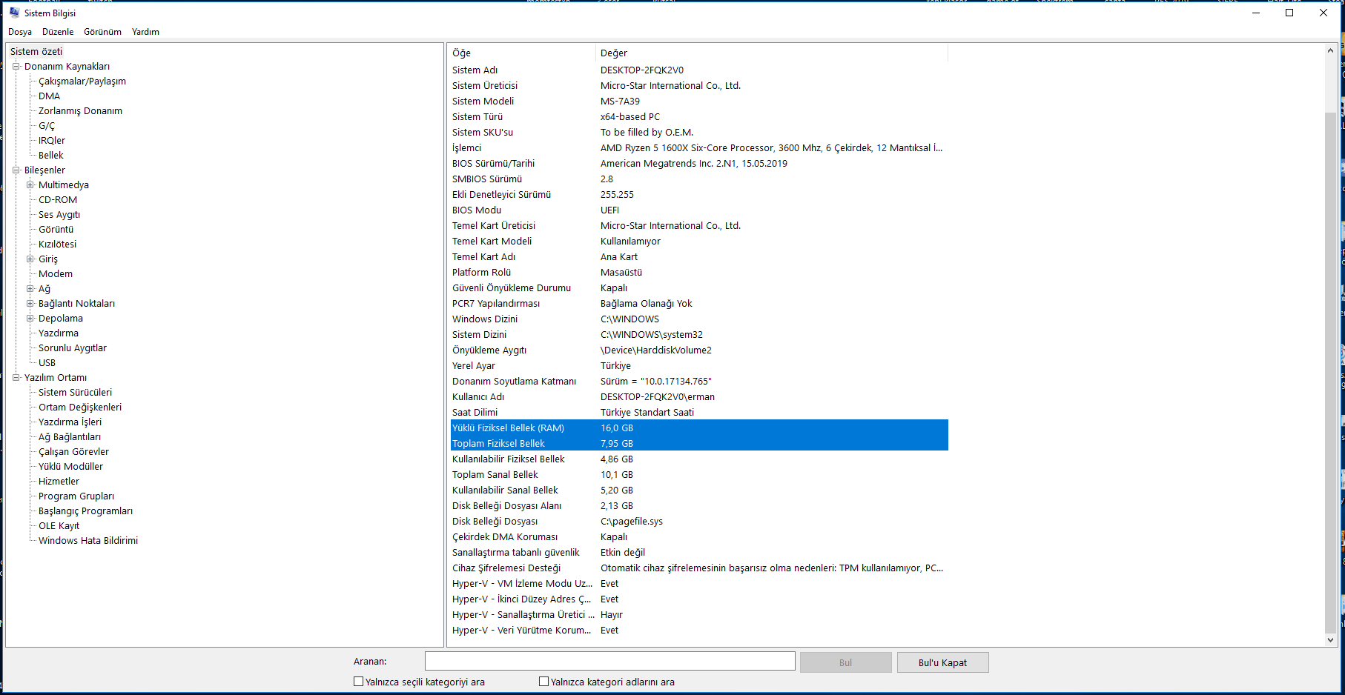Click the Bul button
Image resolution: width=1345 pixels, height=695 pixels.
click(845, 662)
